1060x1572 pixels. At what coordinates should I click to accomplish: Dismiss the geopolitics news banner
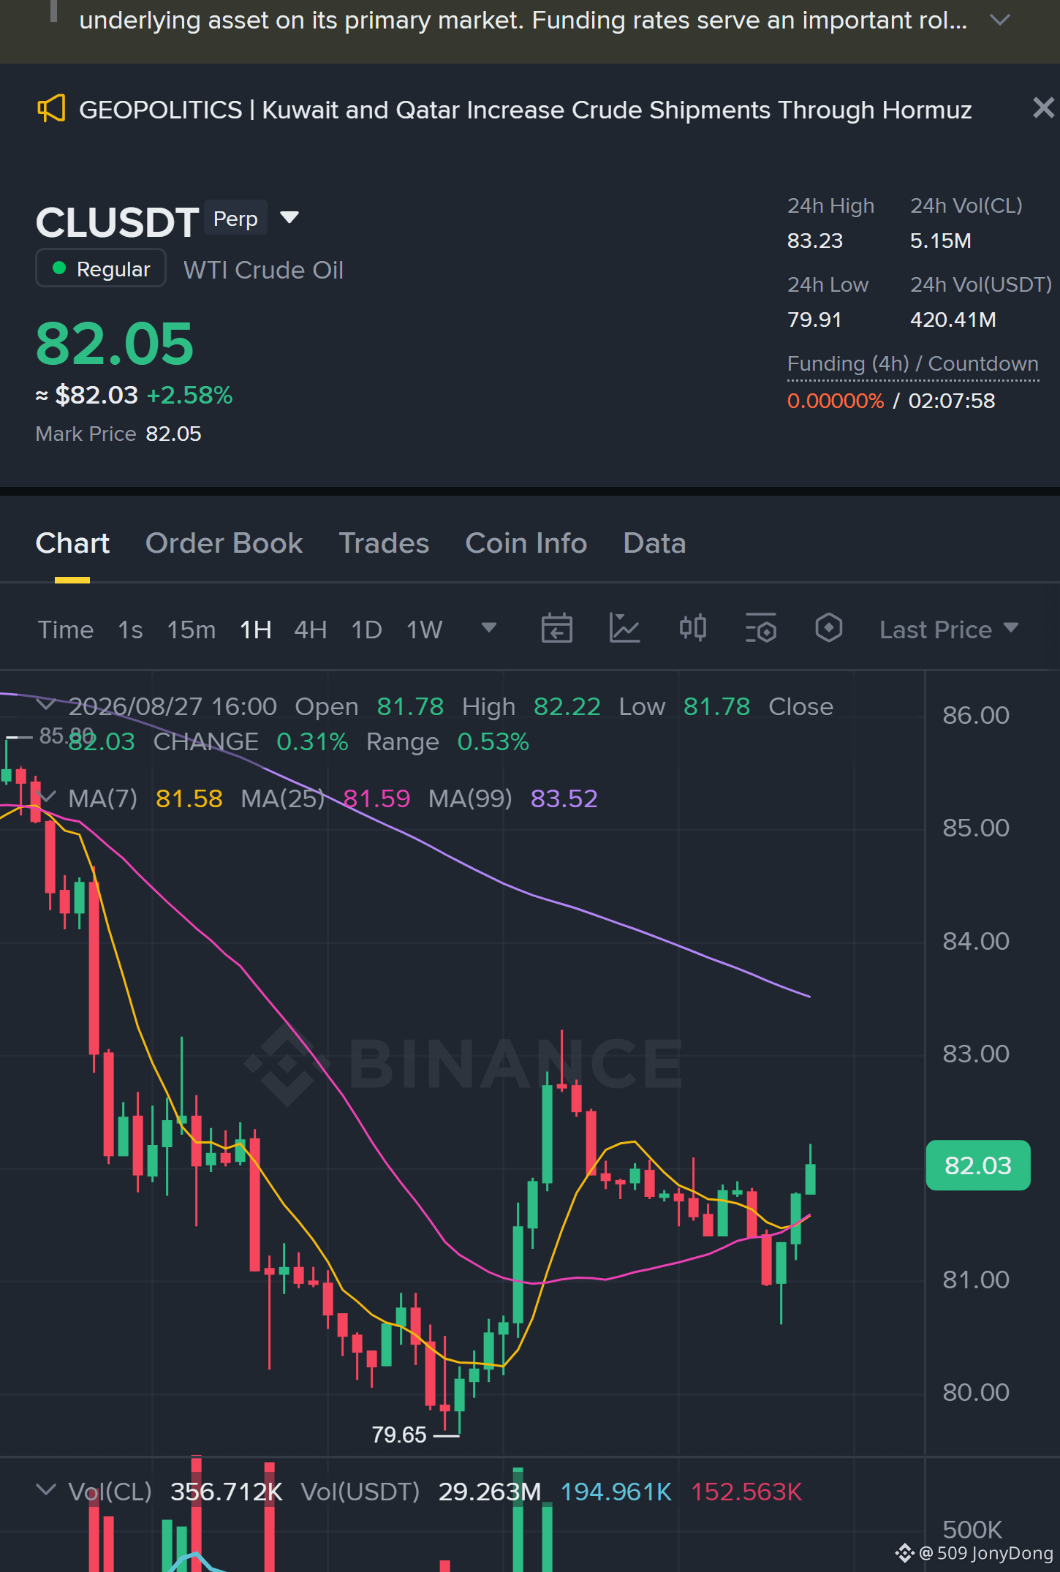pyautogui.click(x=1043, y=108)
